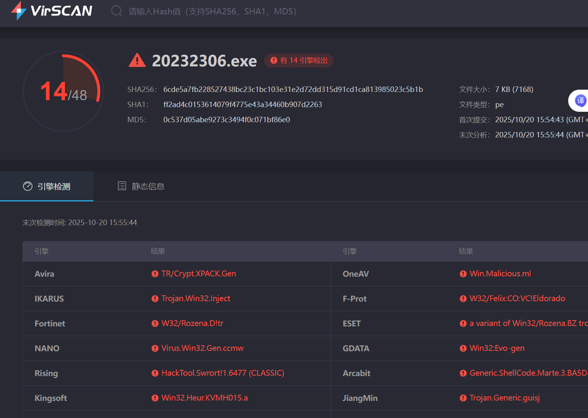Click result W32/Rozena.D!tr
Image resolution: width=588 pixels, height=418 pixels.
click(193, 323)
